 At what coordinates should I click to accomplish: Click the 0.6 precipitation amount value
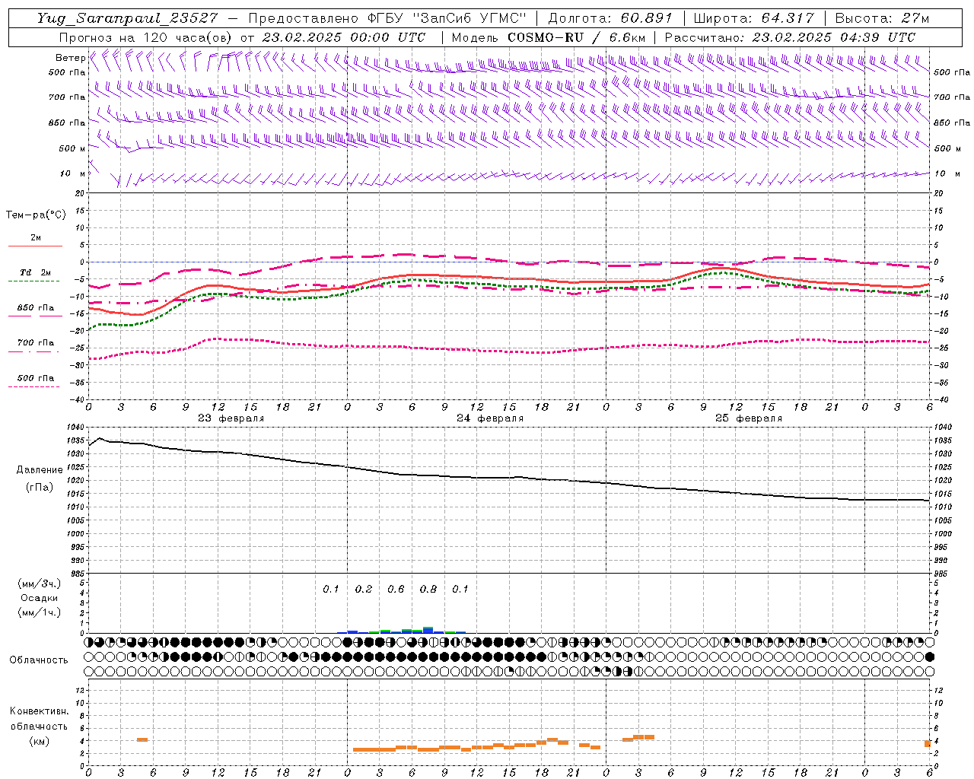[396, 589]
